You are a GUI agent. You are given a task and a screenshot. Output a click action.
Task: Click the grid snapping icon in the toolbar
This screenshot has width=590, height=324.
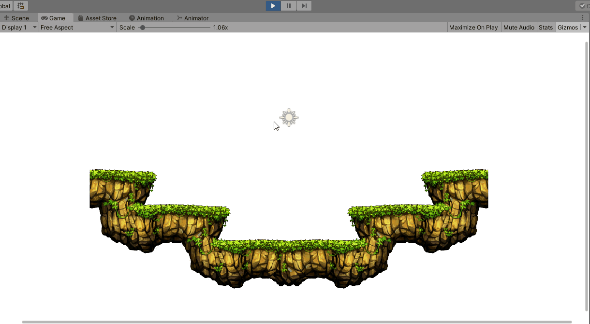click(20, 5)
